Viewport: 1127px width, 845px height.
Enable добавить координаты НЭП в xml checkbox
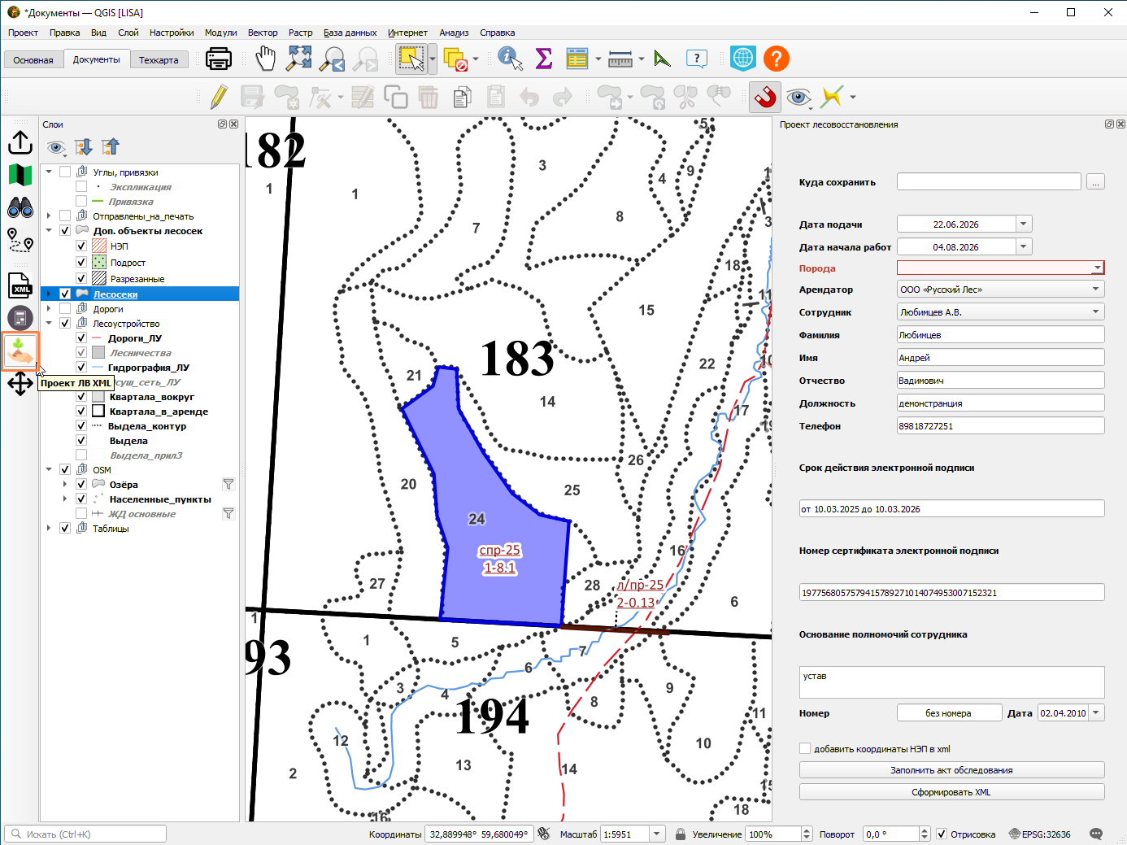805,749
